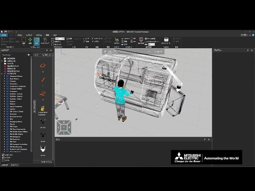Enable the unchecked third checkbox under the tree
Image resolution: width=255 pixels, height=191 pixels.
[x=3, y=160]
